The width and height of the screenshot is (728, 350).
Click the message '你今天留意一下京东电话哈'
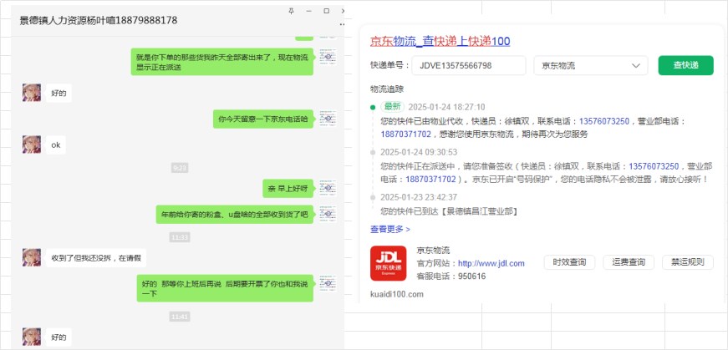click(x=263, y=119)
